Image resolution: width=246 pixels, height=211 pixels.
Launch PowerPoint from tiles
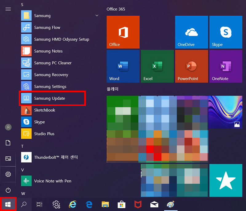click(x=191, y=66)
